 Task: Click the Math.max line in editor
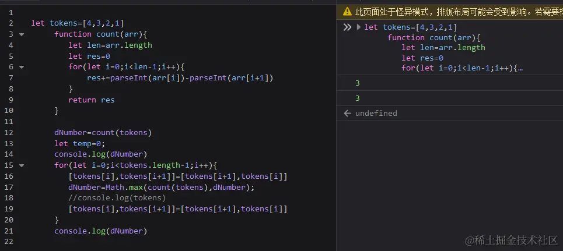click(x=162, y=188)
